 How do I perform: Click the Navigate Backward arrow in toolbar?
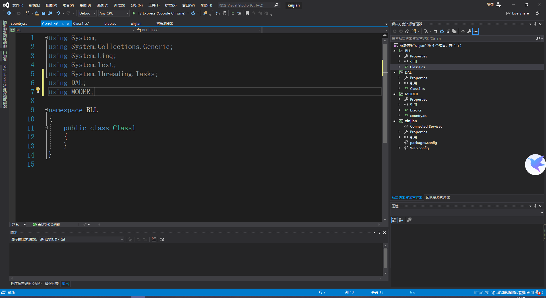[x=9, y=13]
